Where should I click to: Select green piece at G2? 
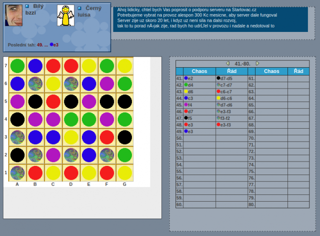(125, 155)
